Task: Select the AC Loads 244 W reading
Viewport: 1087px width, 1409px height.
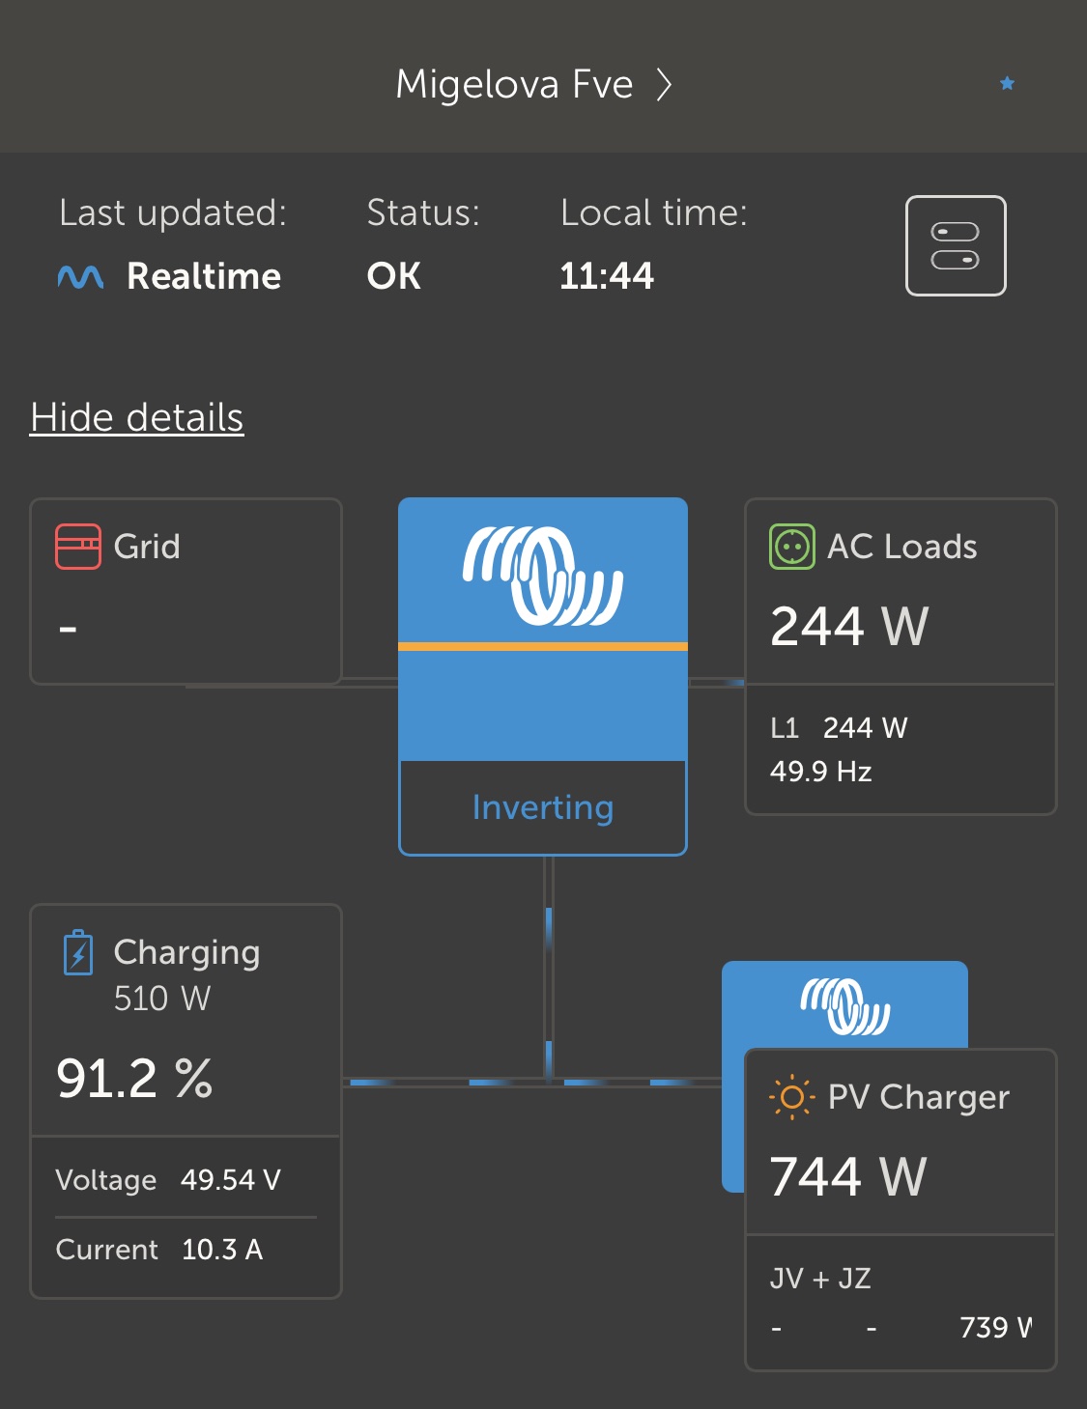Action: click(849, 626)
